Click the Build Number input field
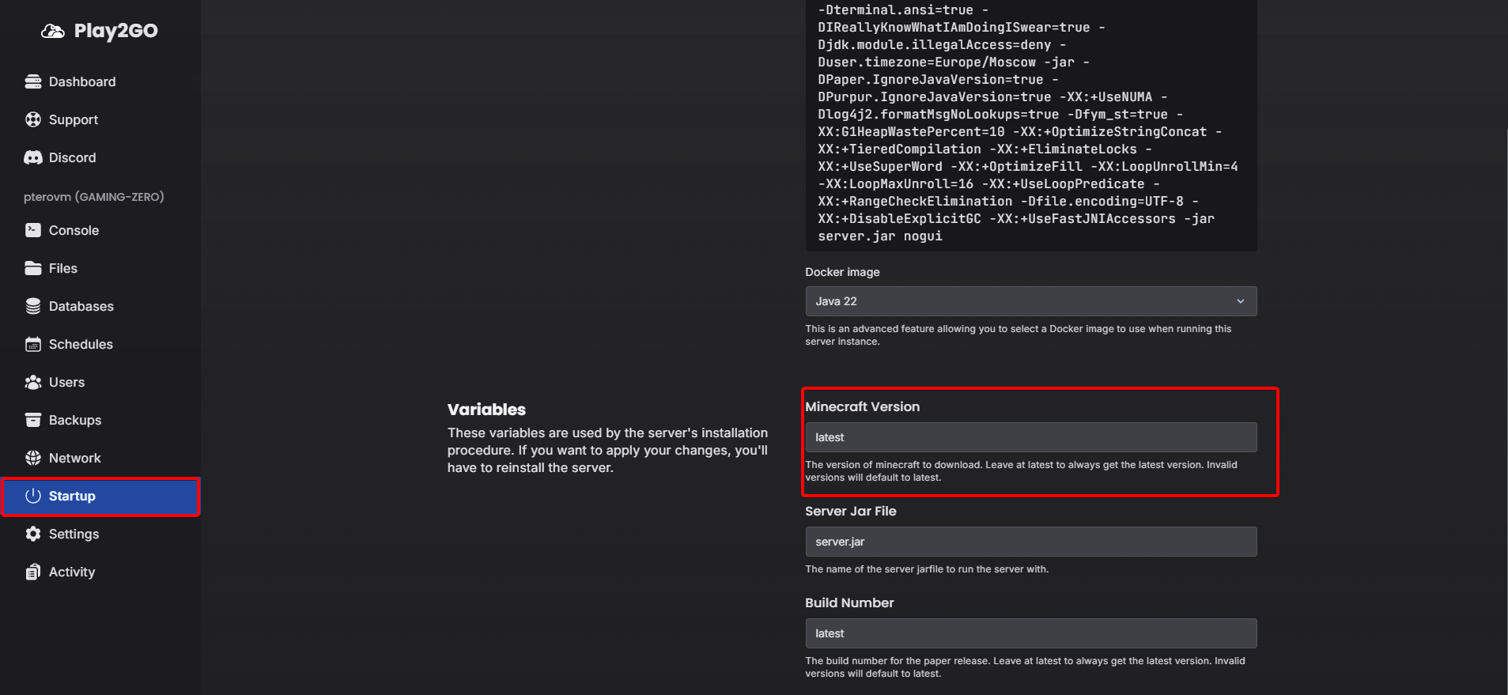This screenshot has height=695, width=1508. point(1030,633)
